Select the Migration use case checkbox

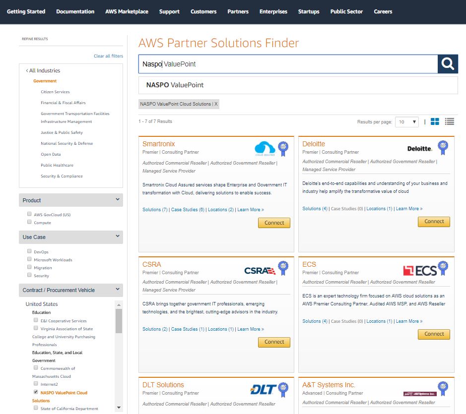tap(29, 267)
